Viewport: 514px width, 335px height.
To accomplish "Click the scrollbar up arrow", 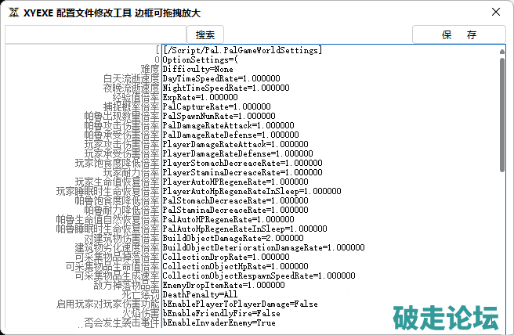I will pyautogui.click(x=501, y=49).
